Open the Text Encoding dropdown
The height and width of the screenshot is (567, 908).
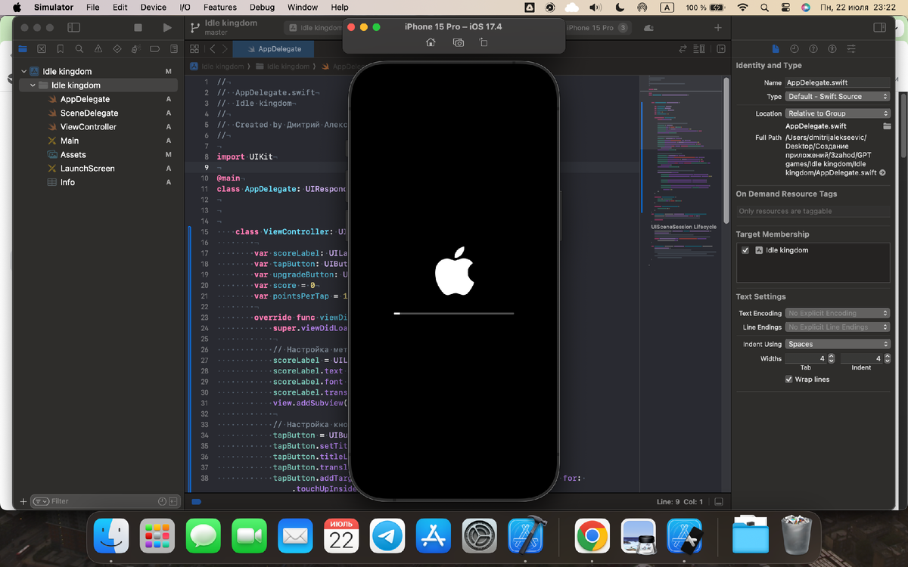(x=838, y=313)
